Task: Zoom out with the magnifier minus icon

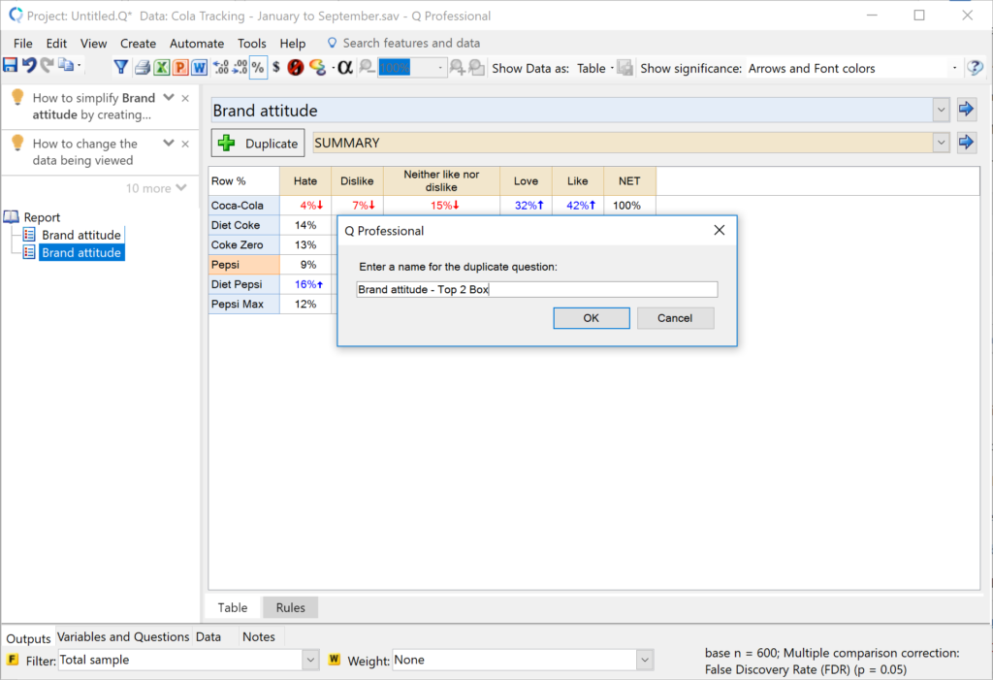Action: tap(367, 67)
